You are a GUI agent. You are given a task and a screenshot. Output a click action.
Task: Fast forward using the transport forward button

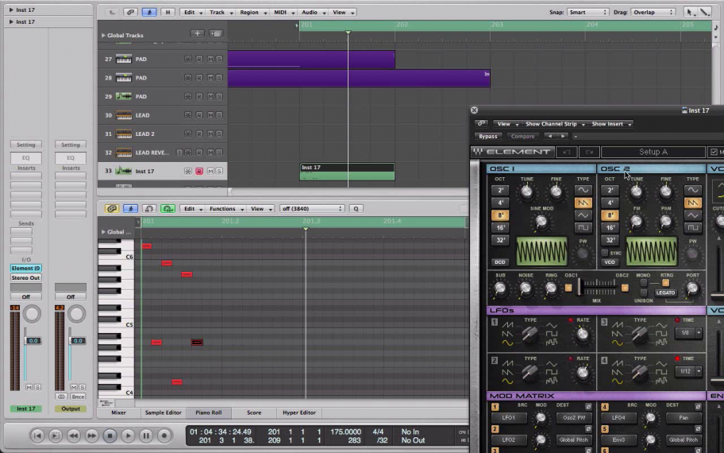pos(92,436)
